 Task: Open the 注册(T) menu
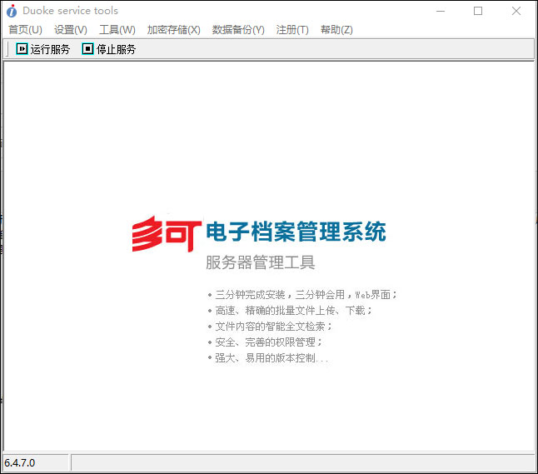pyautogui.click(x=292, y=30)
